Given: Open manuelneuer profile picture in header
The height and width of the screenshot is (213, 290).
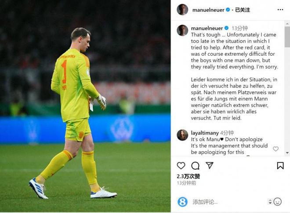Looking at the screenshot, I should (x=182, y=9).
